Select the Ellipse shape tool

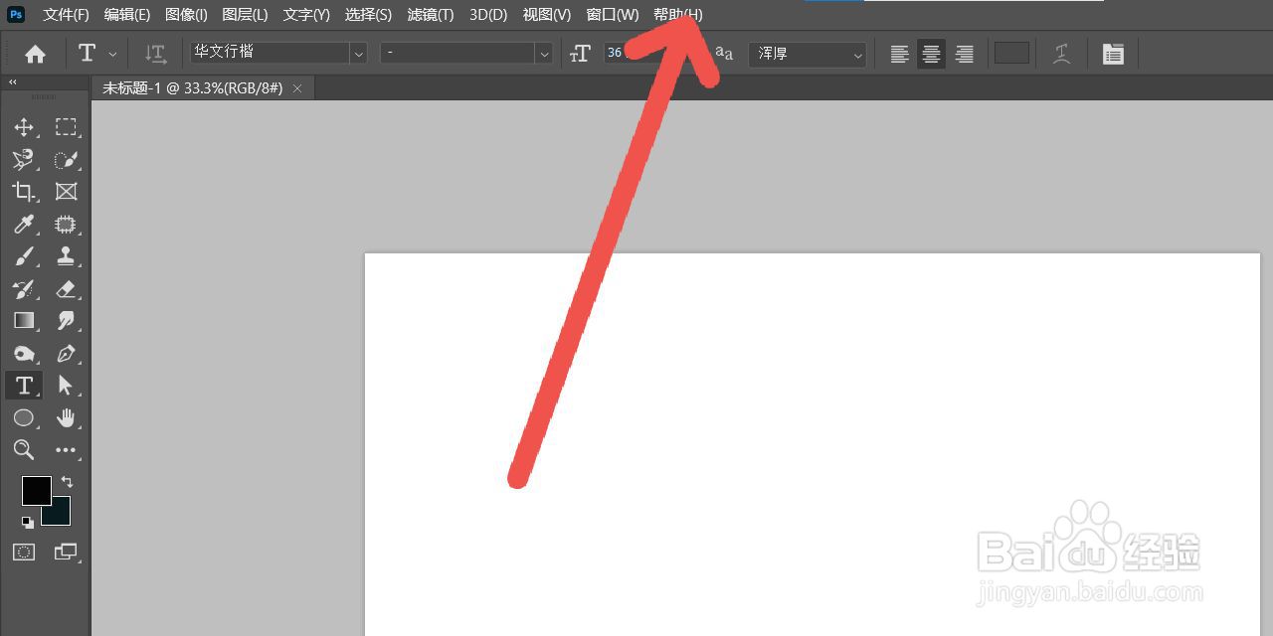click(24, 417)
